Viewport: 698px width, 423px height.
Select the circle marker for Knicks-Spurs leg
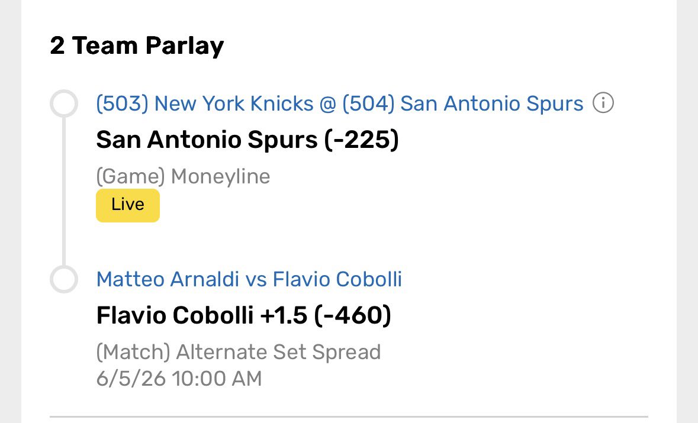[64, 103]
